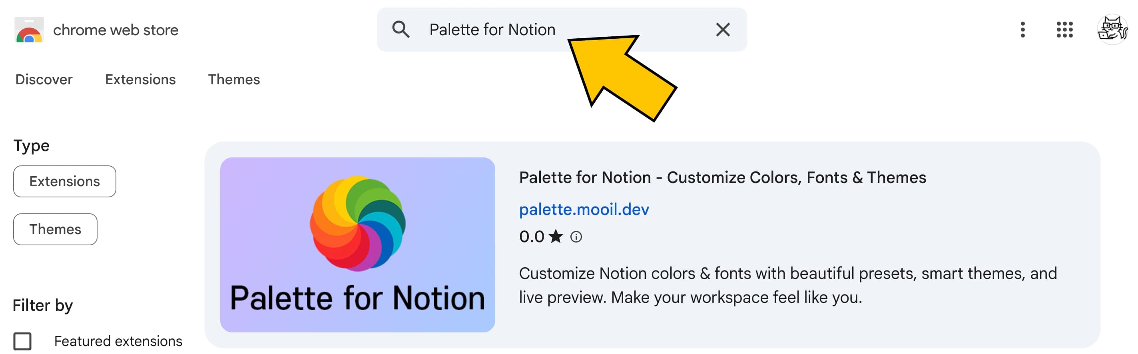Clear the search field with the X icon
The height and width of the screenshot is (354, 1138).
722,30
